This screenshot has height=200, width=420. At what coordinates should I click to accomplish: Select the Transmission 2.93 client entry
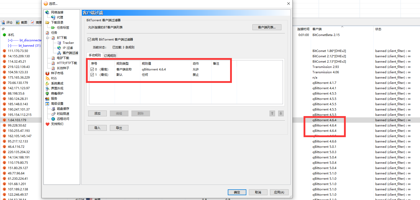point(326,67)
